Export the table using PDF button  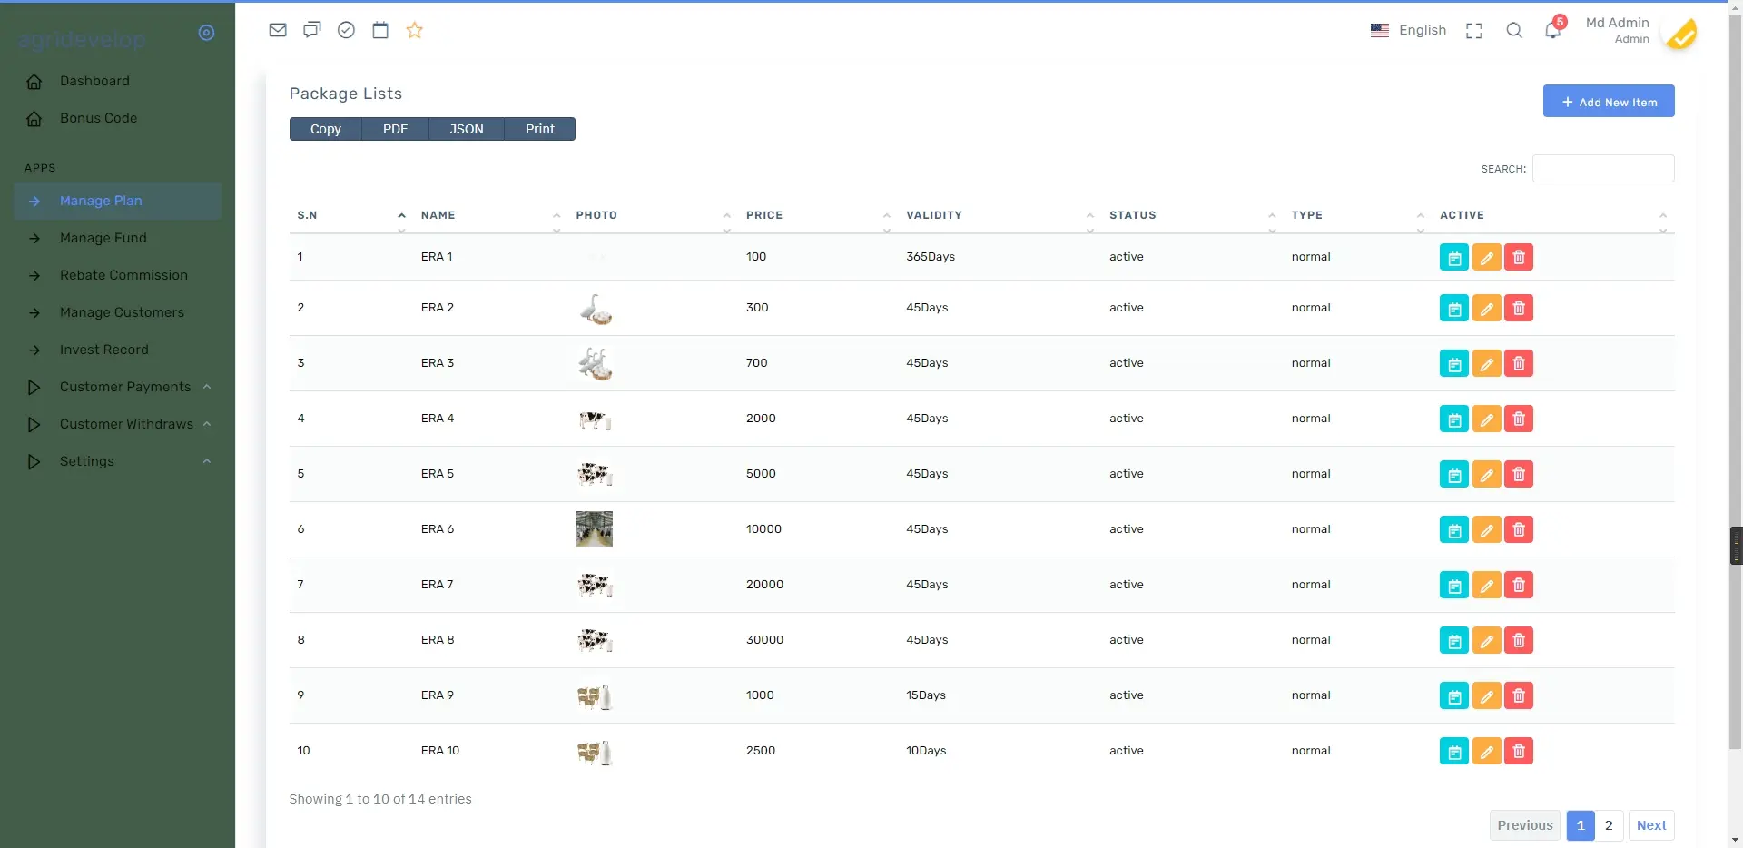[x=395, y=129]
